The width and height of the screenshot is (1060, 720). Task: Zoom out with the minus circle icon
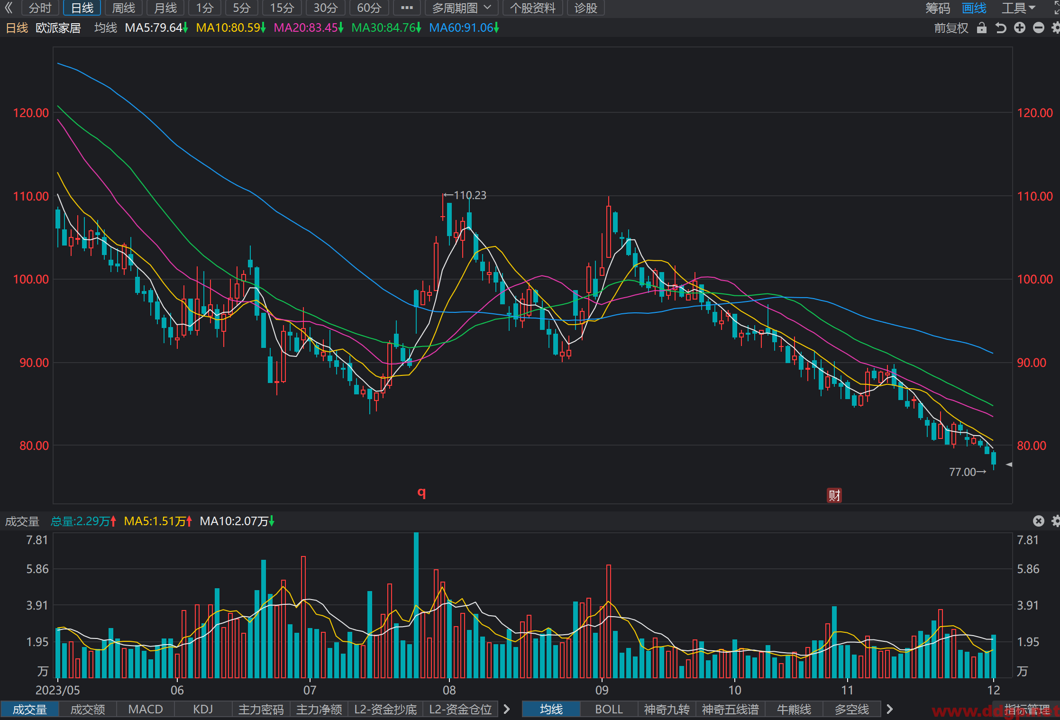(1039, 28)
